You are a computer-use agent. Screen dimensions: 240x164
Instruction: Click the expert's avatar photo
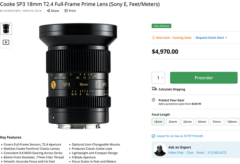(160, 150)
